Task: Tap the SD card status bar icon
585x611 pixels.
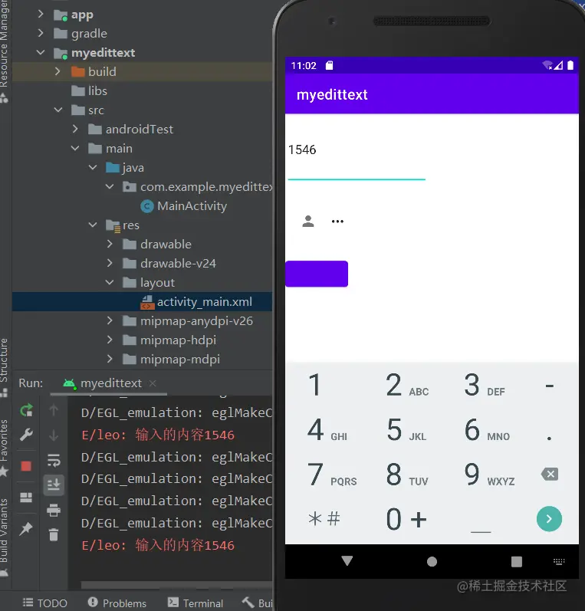Action: [330, 65]
